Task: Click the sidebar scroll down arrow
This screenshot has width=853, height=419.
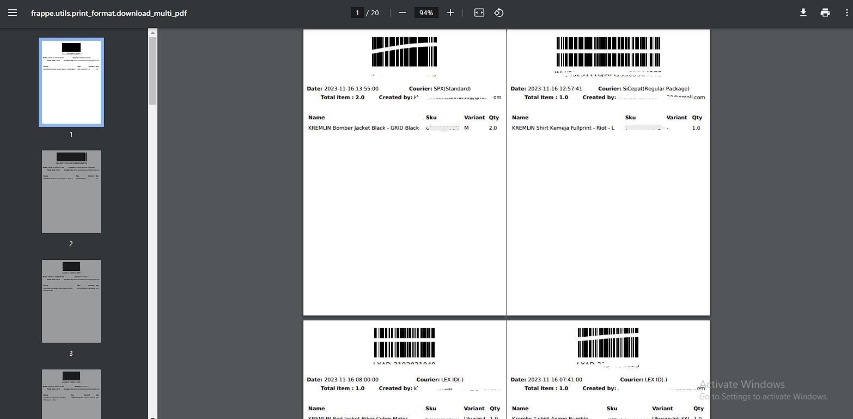Action: pyautogui.click(x=153, y=416)
